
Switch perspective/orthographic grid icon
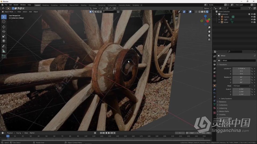(209, 40)
